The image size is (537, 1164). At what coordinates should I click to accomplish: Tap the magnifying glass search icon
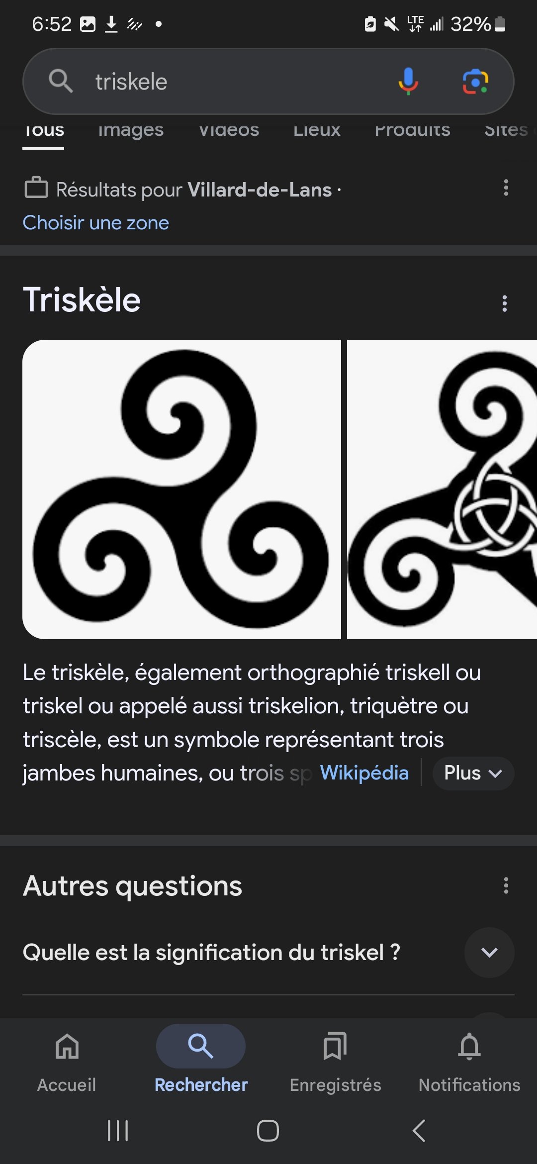(61, 81)
